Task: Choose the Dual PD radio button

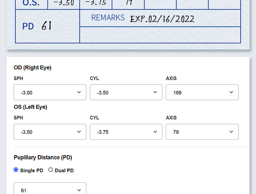Action: [51, 170]
